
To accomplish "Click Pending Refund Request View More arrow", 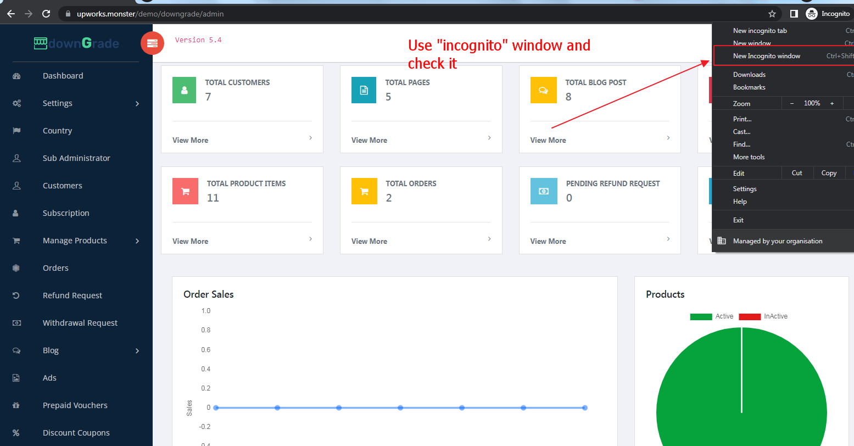I will click(x=668, y=239).
